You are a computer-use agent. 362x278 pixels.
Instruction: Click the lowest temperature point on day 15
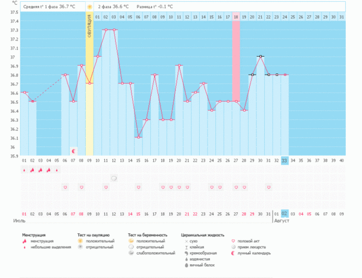tap(138, 137)
